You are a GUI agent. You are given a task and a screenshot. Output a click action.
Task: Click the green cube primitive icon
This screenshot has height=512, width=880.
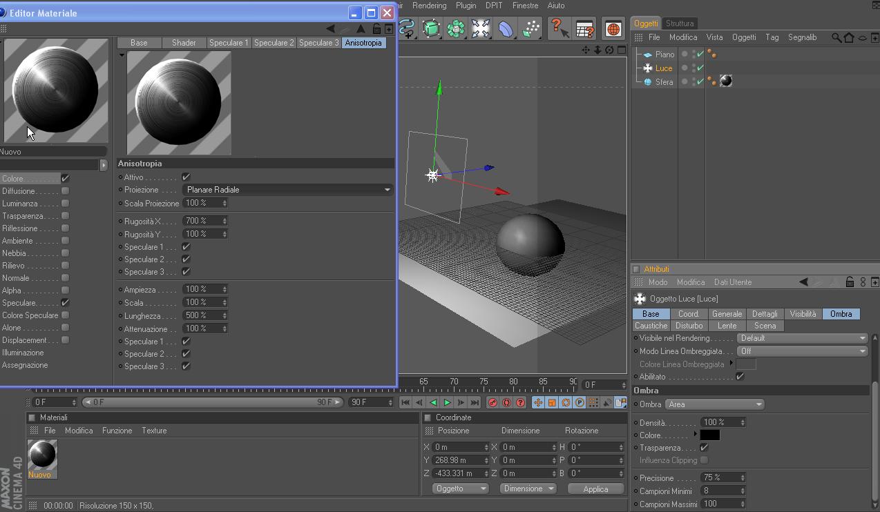(x=431, y=28)
